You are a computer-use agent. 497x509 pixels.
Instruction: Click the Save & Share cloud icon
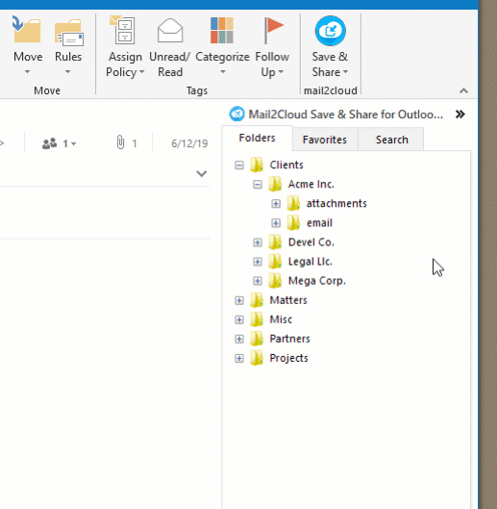331,31
